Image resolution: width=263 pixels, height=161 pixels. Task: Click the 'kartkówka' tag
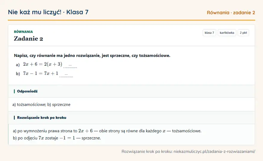tap(227, 33)
